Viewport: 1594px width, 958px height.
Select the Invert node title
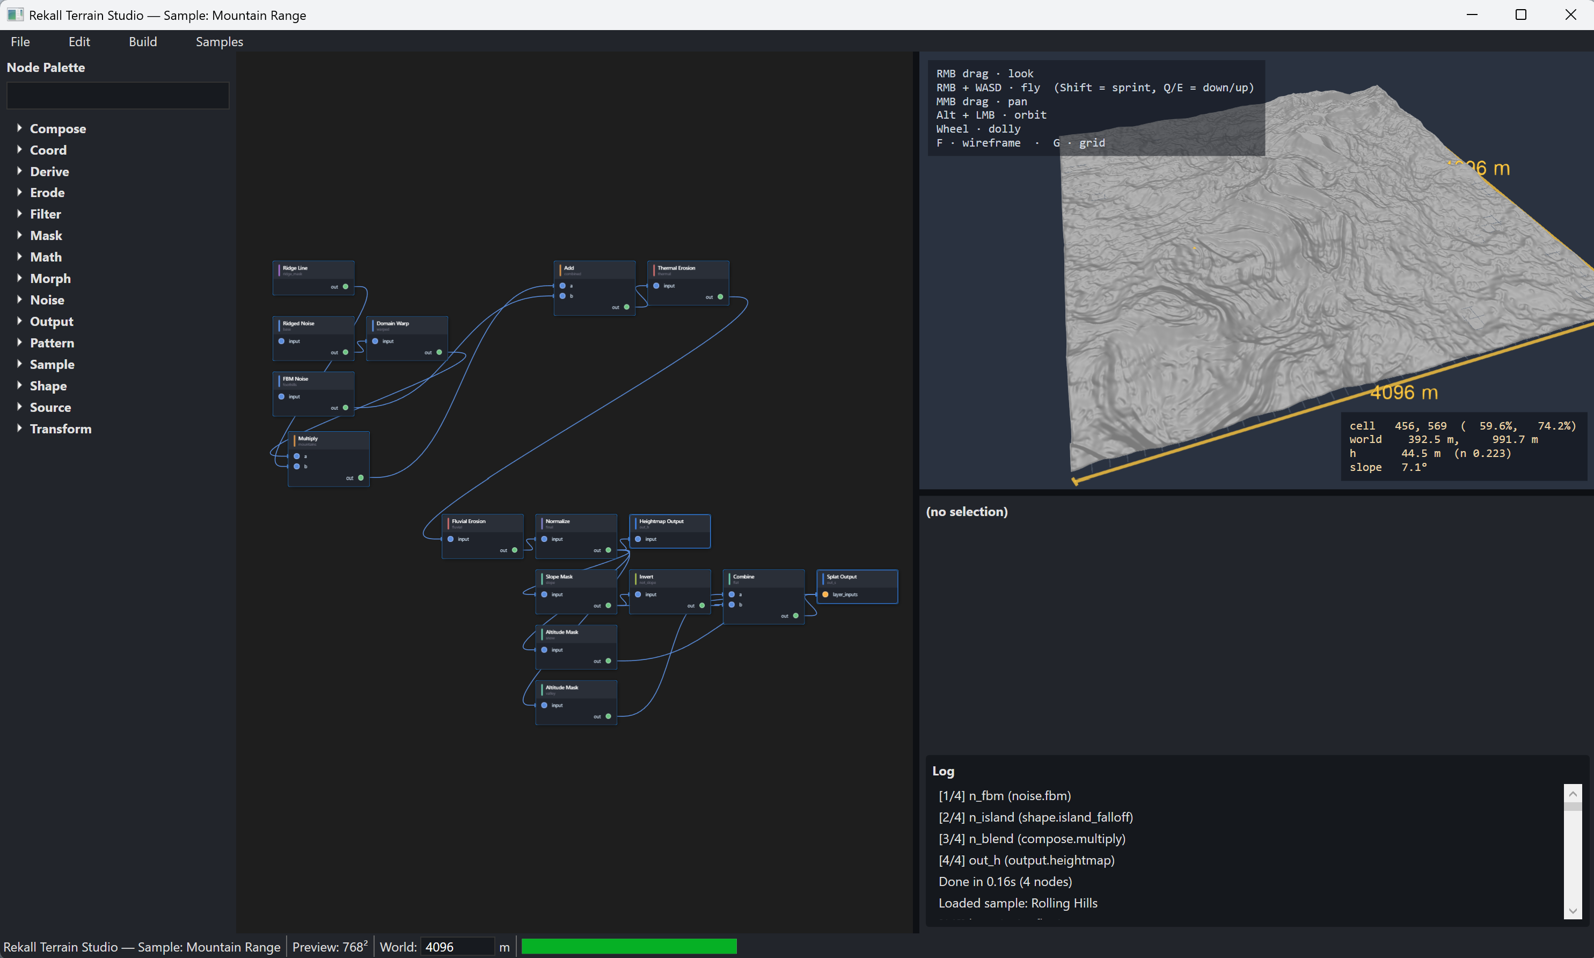[646, 577]
